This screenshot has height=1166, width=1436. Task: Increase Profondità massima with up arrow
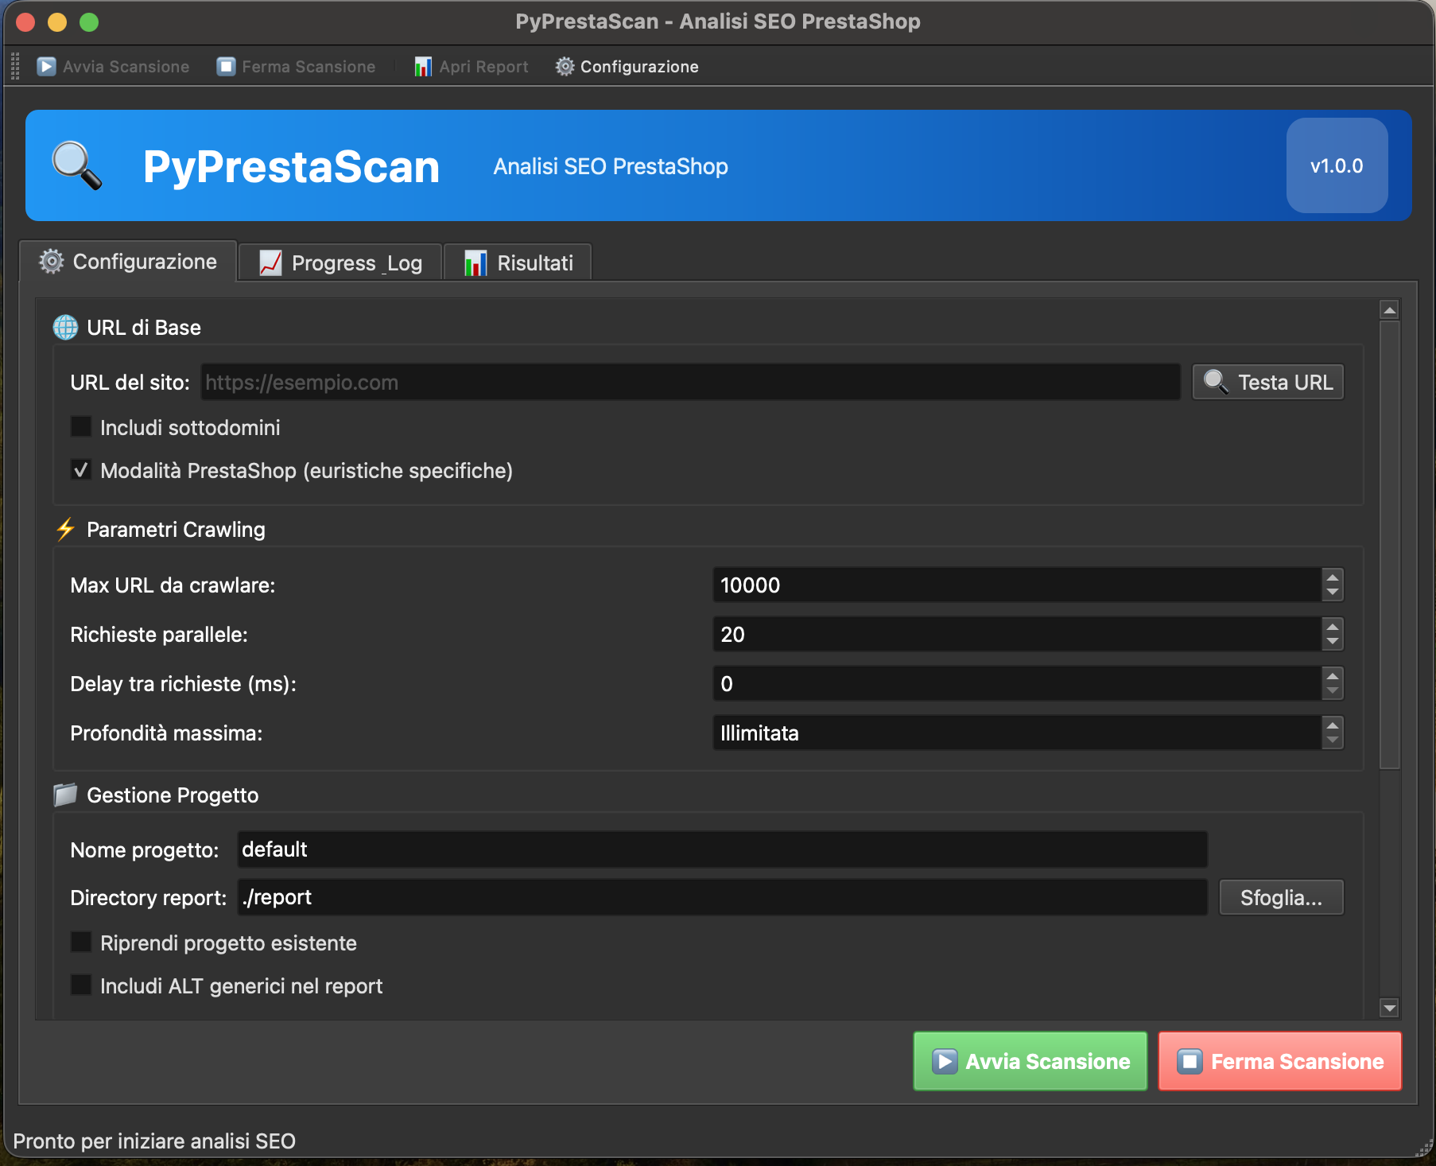coord(1332,726)
